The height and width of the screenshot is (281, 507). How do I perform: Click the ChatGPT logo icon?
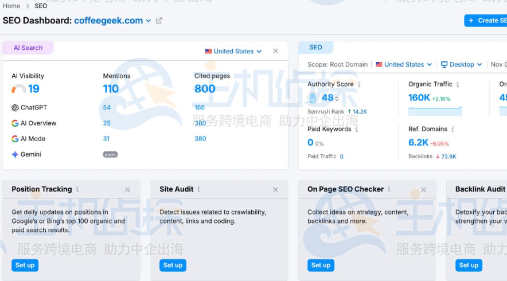[x=15, y=108]
